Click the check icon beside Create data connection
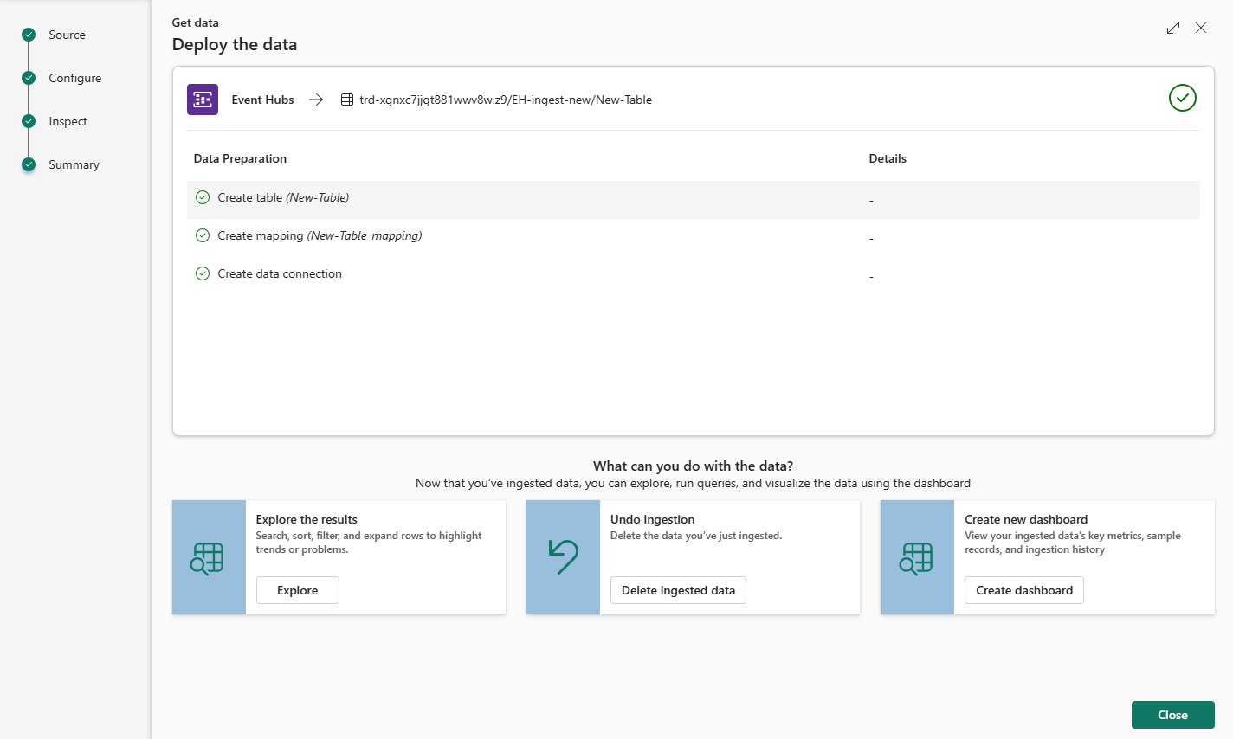This screenshot has height=739, width=1233. tap(202, 273)
